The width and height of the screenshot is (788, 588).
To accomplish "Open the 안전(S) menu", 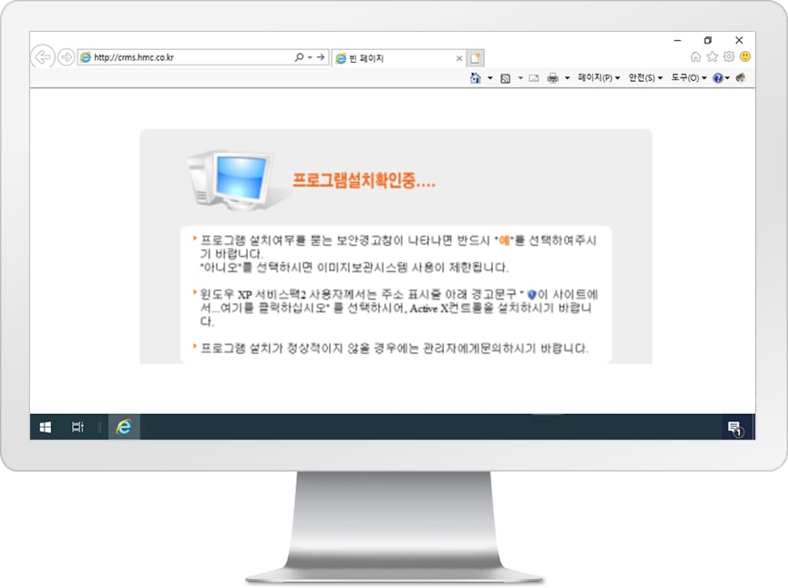I will coord(646,78).
